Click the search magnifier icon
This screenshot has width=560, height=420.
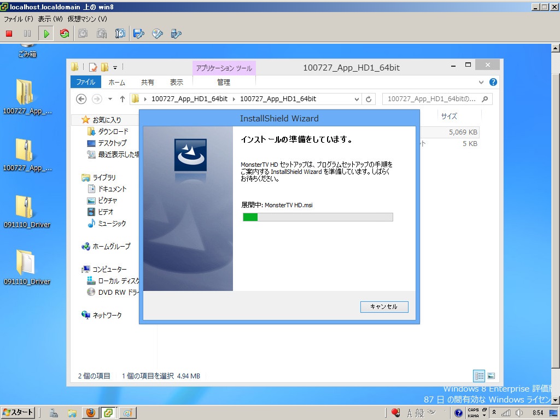[485, 99]
